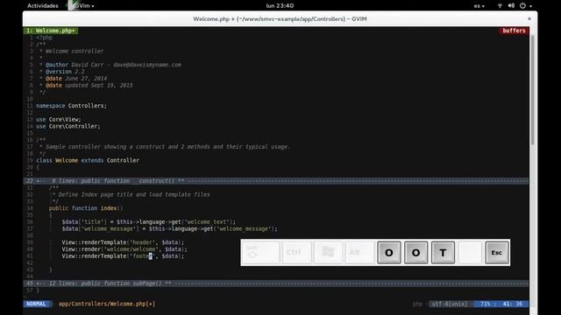This screenshot has height=315, width=561.
Task: Expand the folded subPage() function
Action: (x=276, y=283)
